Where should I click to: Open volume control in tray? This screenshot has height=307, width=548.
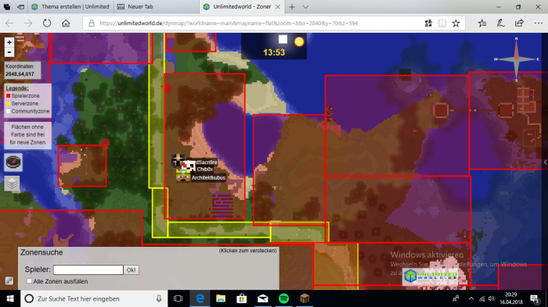492,298
